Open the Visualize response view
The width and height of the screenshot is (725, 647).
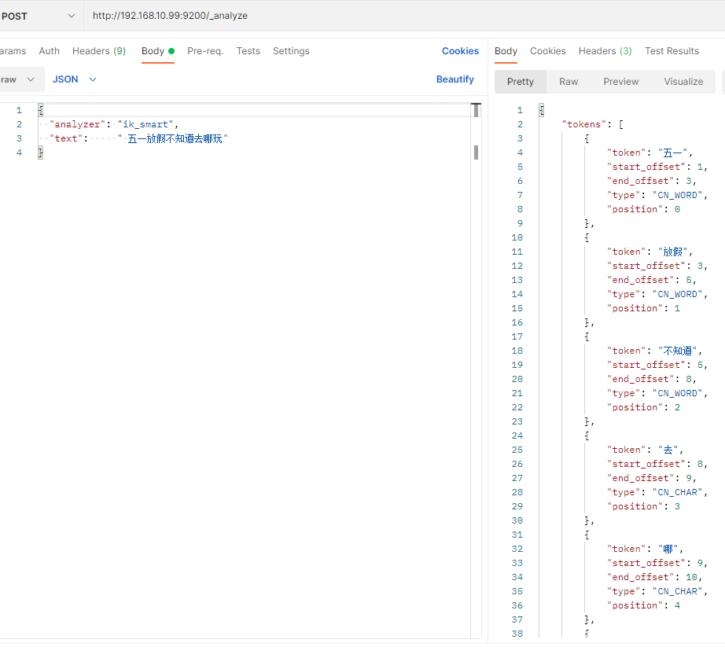[683, 82]
